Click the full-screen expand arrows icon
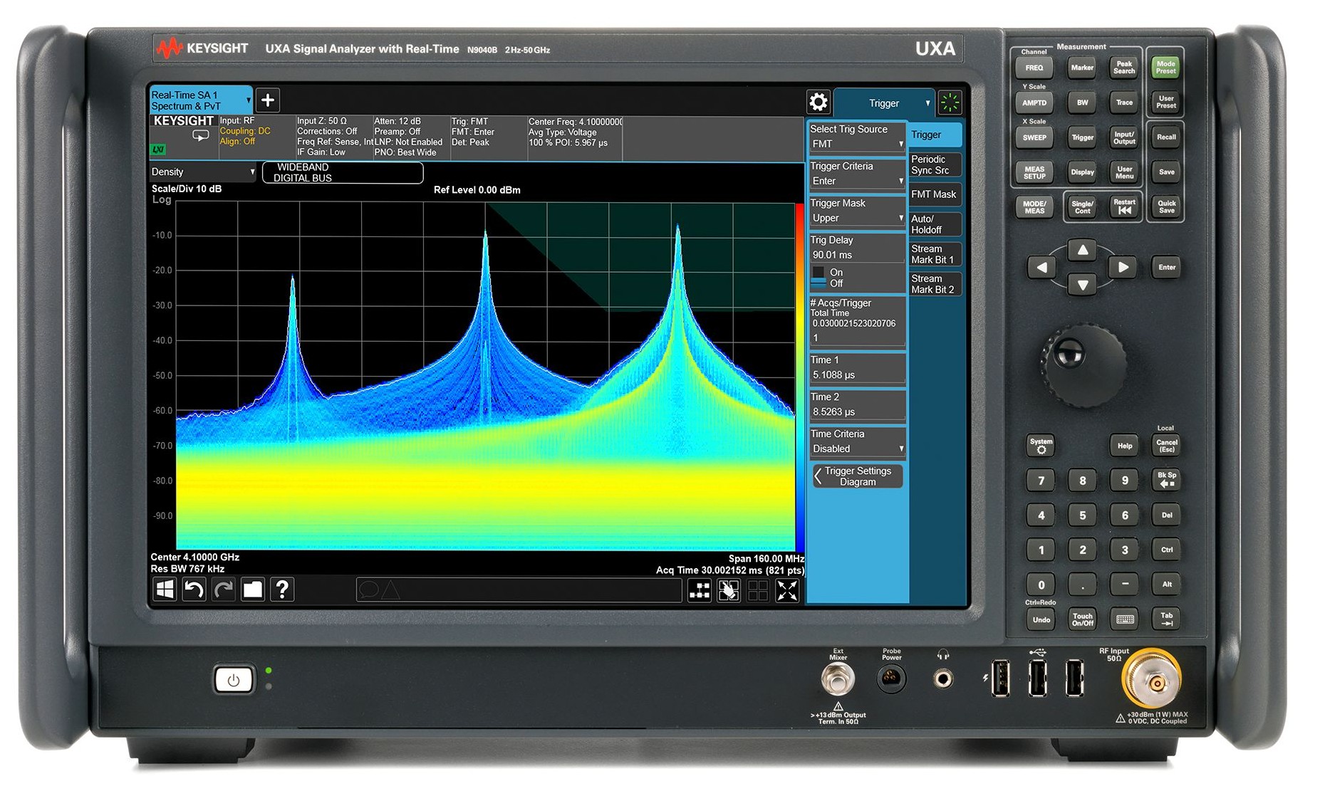Viewport: 1320px width, 791px height. pyautogui.click(x=786, y=590)
